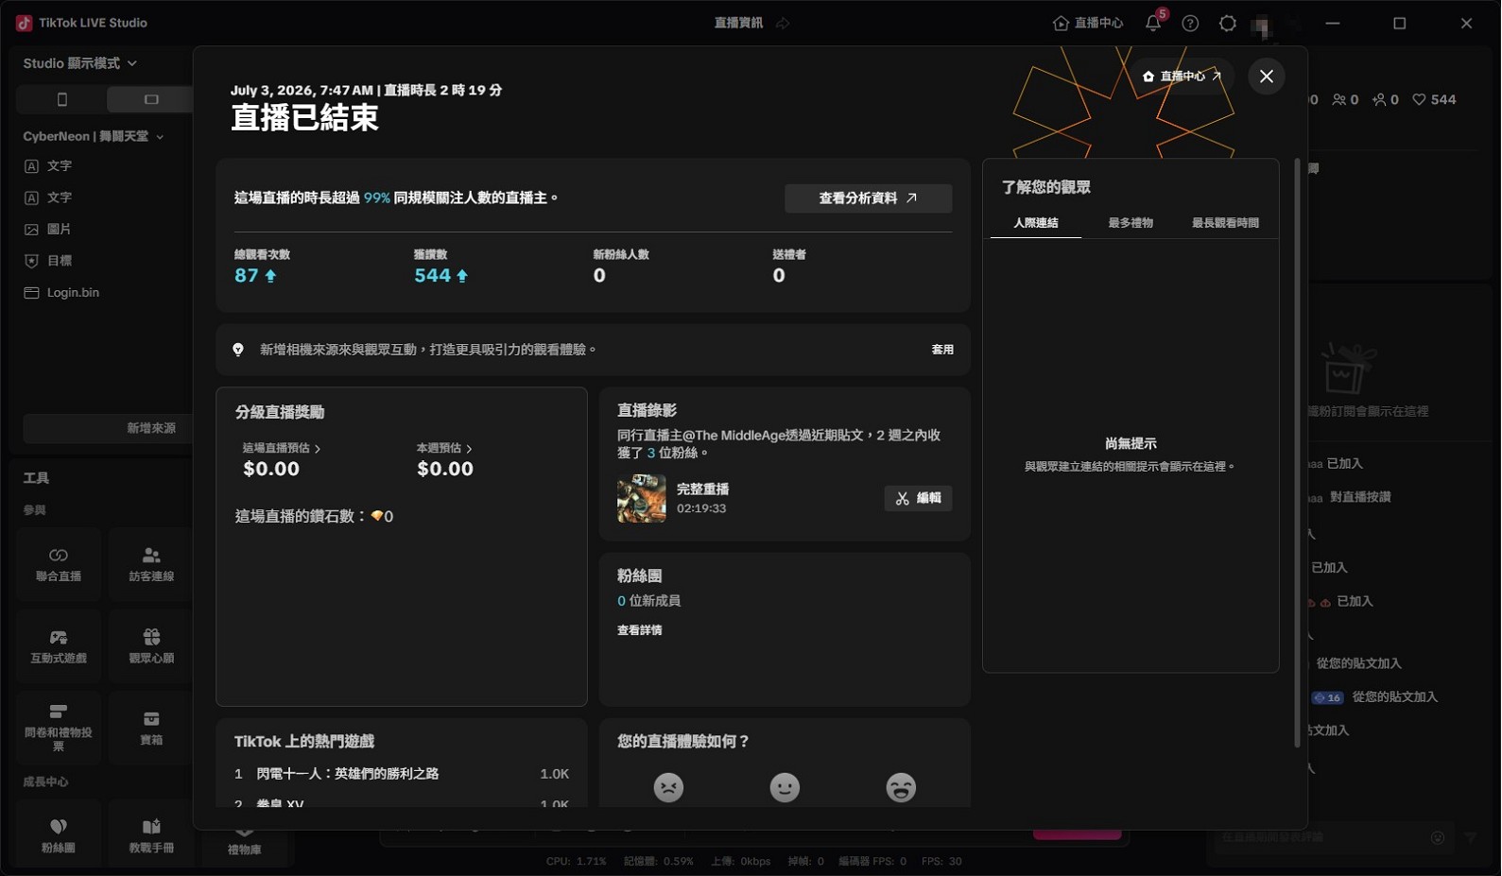
Task: Switch to the 最多禮物 tab
Action: pyautogui.click(x=1131, y=223)
